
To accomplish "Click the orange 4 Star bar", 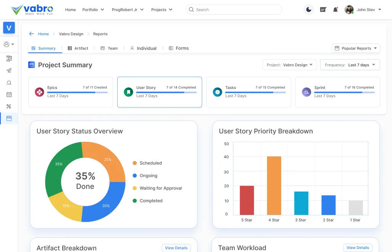I will (274, 185).
